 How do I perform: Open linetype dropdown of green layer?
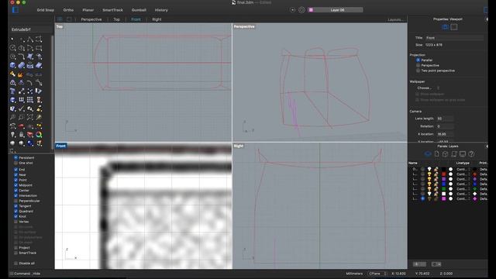click(x=463, y=189)
